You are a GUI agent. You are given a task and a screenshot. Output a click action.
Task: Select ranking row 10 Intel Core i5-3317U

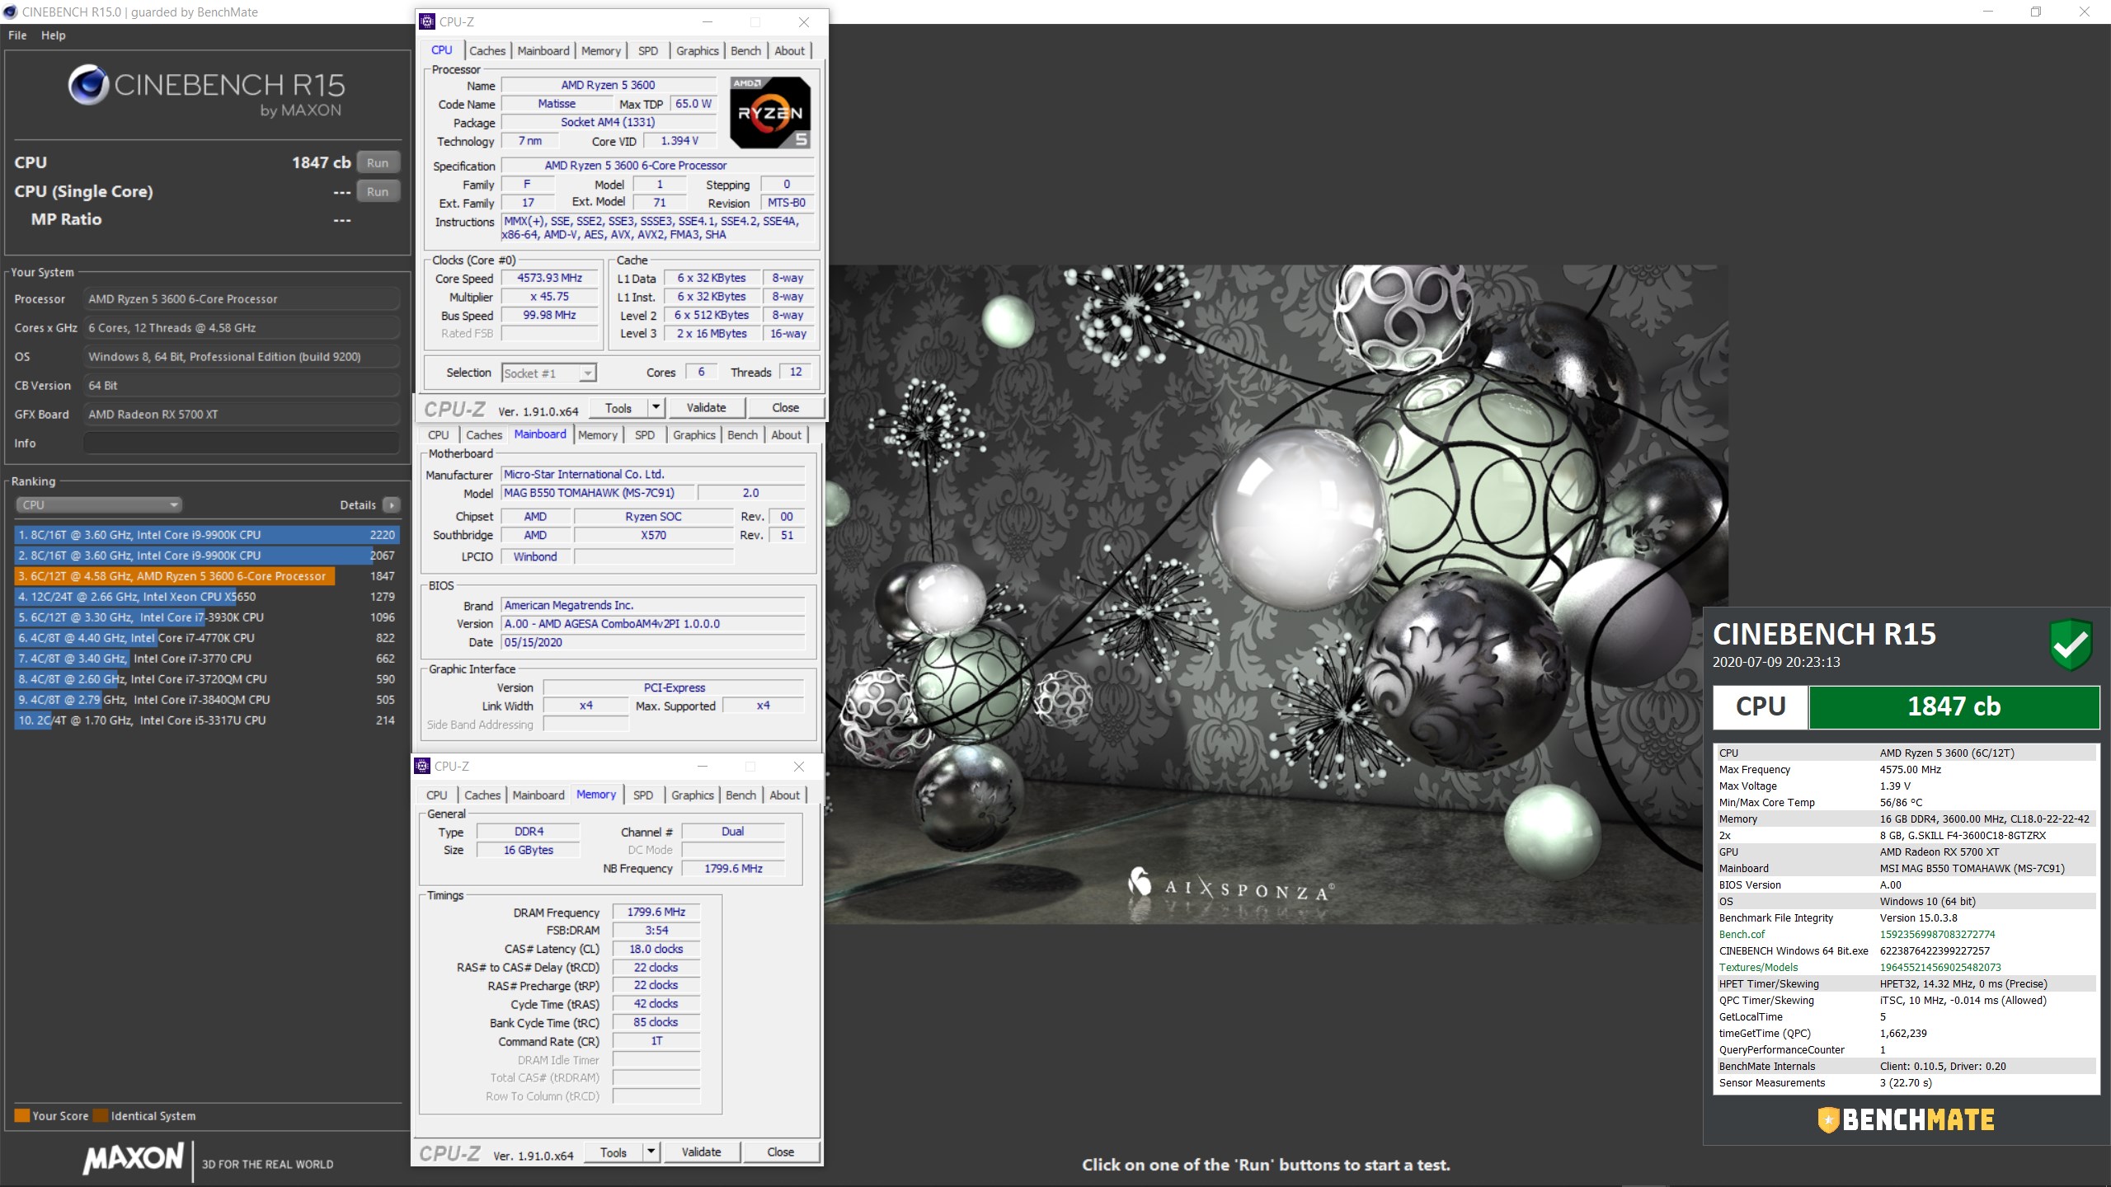[x=207, y=720]
